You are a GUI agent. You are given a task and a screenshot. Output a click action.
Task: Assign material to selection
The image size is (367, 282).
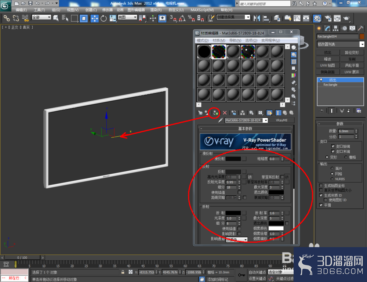tap(215, 113)
